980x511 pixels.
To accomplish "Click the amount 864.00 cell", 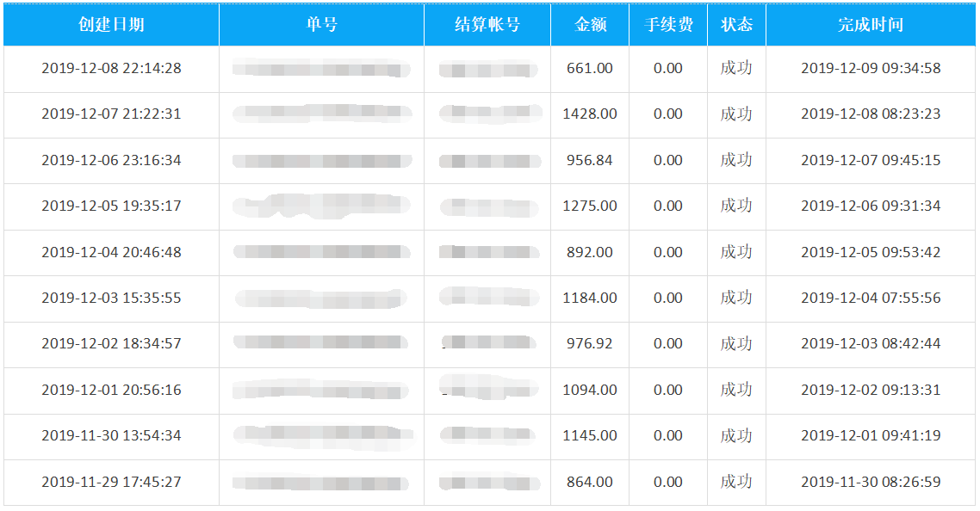I will click(x=590, y=482).
